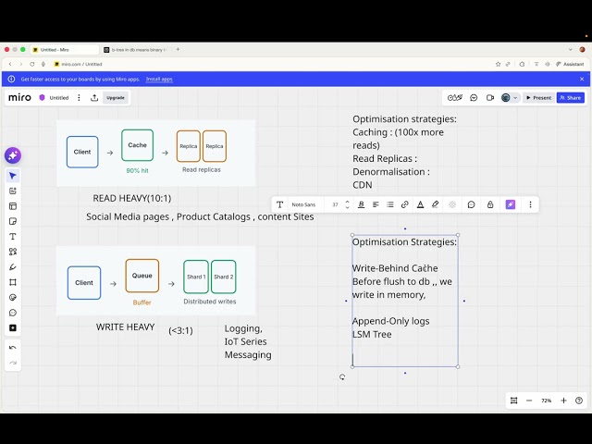Toggle bulleted list formatting
Viewport: 592px width, 444px height.
[x=390, y=204]
